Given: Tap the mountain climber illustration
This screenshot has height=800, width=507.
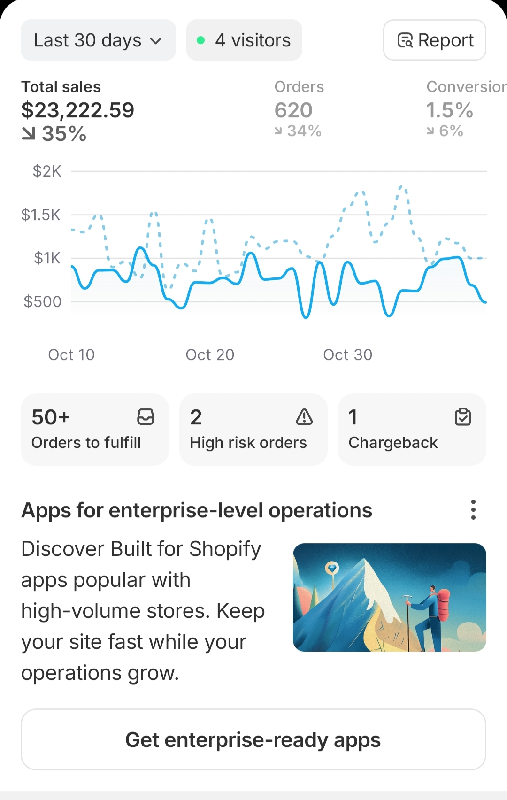Looking at the screenshot, I should pyautogui.click(x=389, y=597).
